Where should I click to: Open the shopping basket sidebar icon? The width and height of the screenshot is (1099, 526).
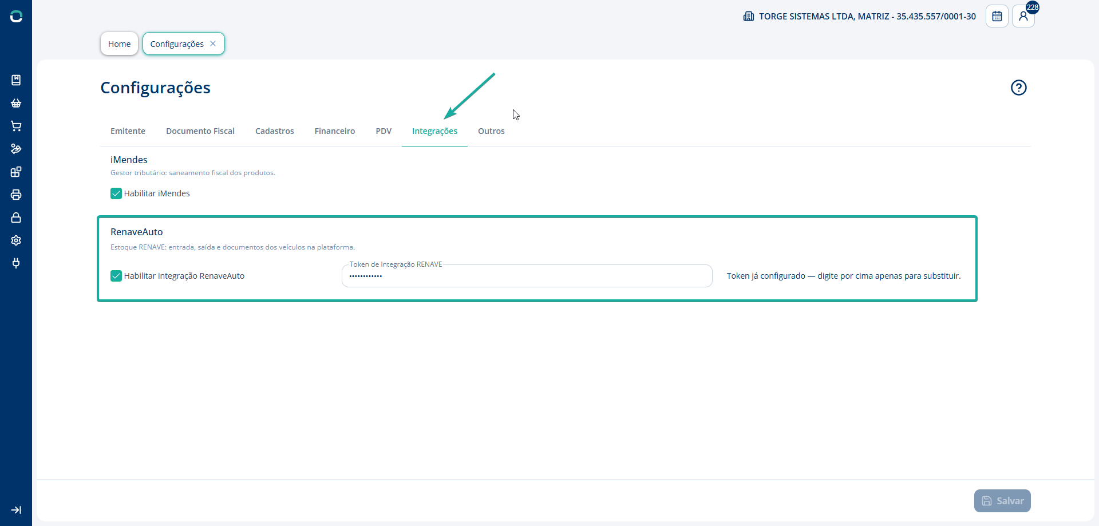pyautogui.click(x=16, y=103)
